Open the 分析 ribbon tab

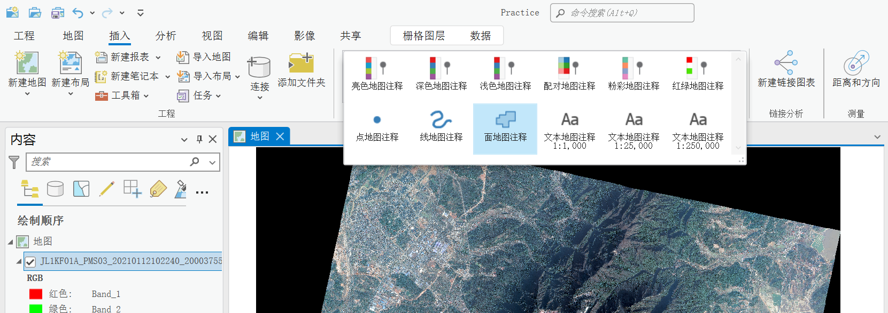pos(166,36)
